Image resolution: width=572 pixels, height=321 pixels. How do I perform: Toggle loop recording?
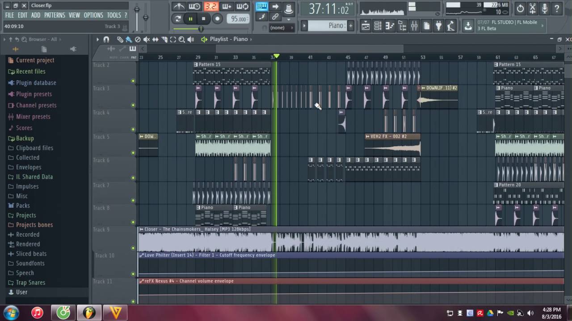coord(243,6)
